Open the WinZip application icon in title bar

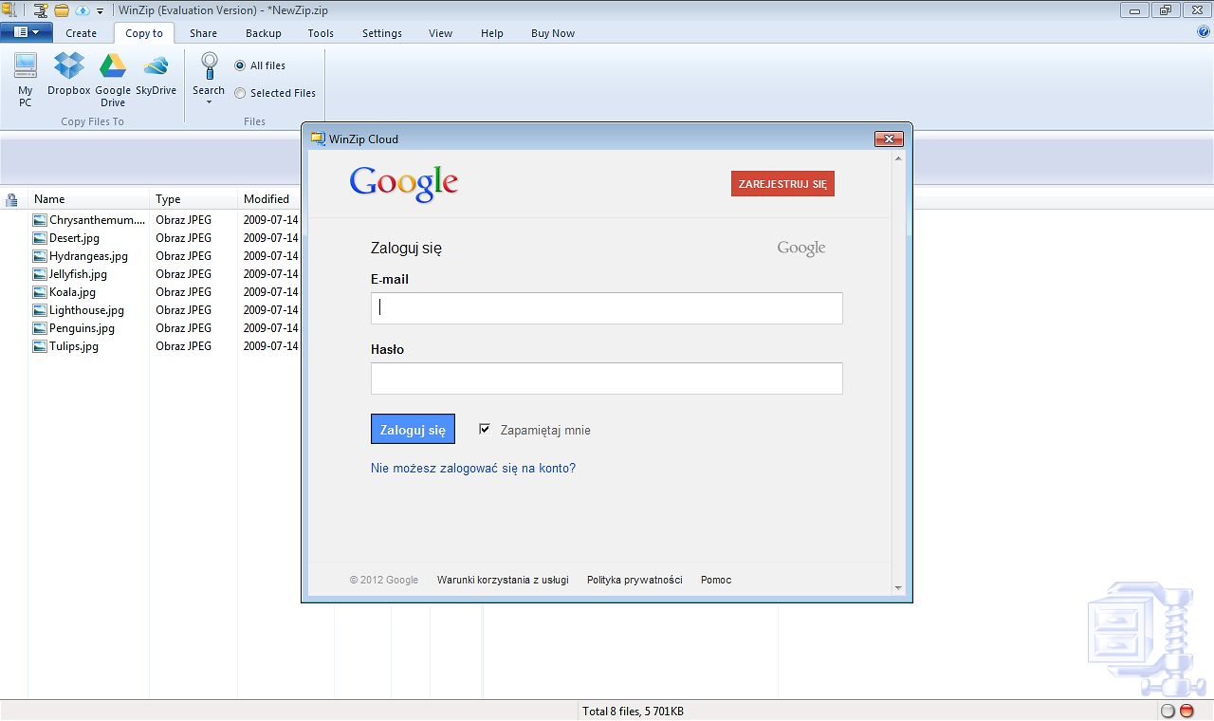(9, 10)
